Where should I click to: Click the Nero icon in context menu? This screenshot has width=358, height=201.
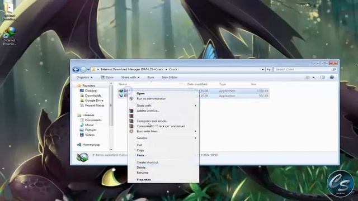[x=131, y=132]
